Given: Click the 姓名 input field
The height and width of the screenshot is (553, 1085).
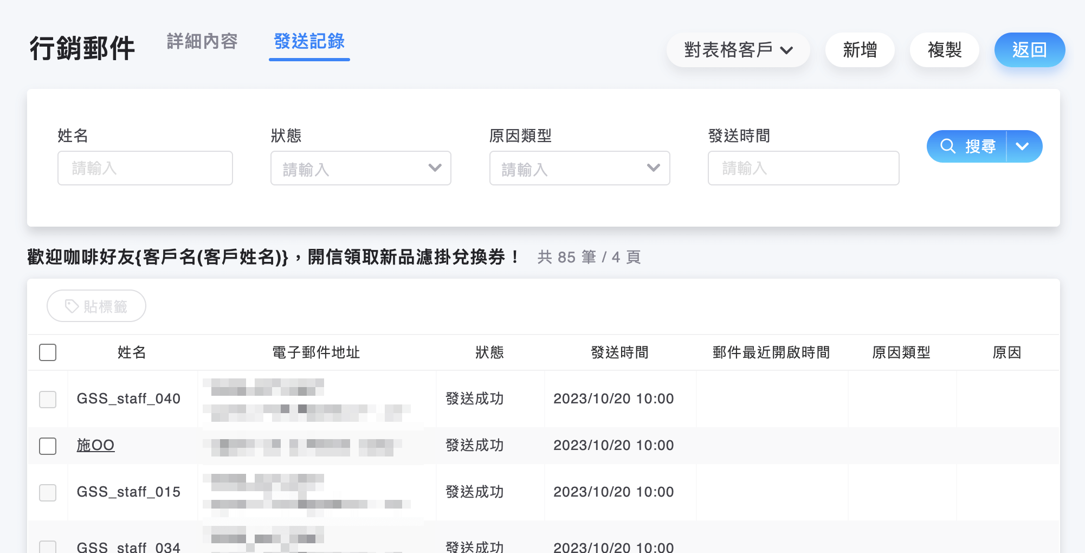Looking at the screenshot, I should tap(144, 168).
